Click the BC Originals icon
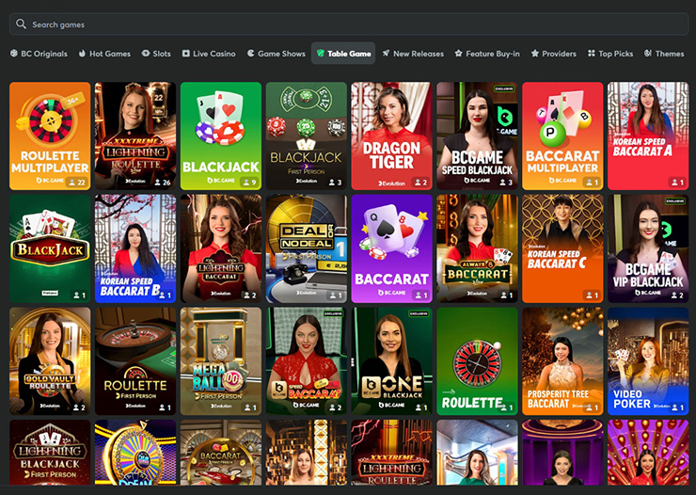This screenshot has width=696, height=495. (x=13, y=54)
